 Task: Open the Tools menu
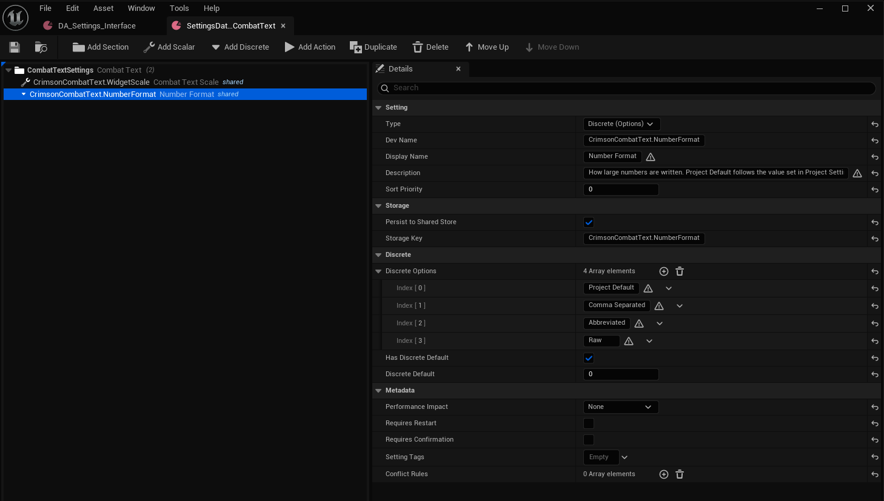tap(179, 8)
